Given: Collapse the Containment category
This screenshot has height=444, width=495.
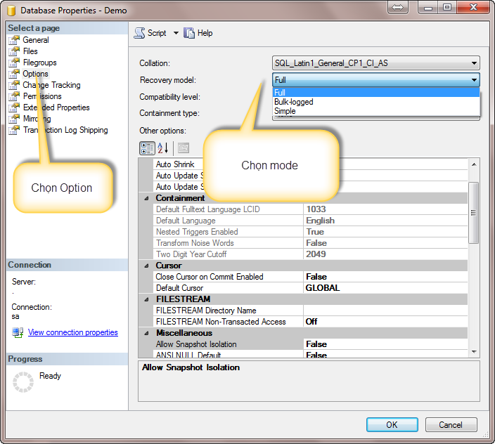Looking at the screenshot, I should pyautogui.click(x=146, y=198).
